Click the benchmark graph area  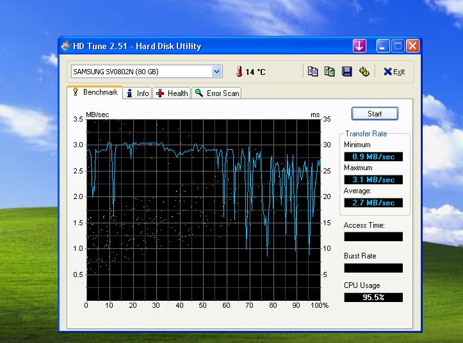point(204,210)
